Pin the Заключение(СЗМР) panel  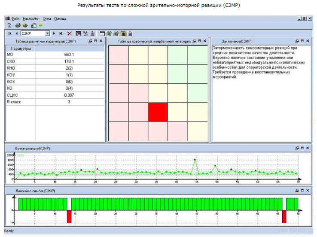(x=297, y=41)
